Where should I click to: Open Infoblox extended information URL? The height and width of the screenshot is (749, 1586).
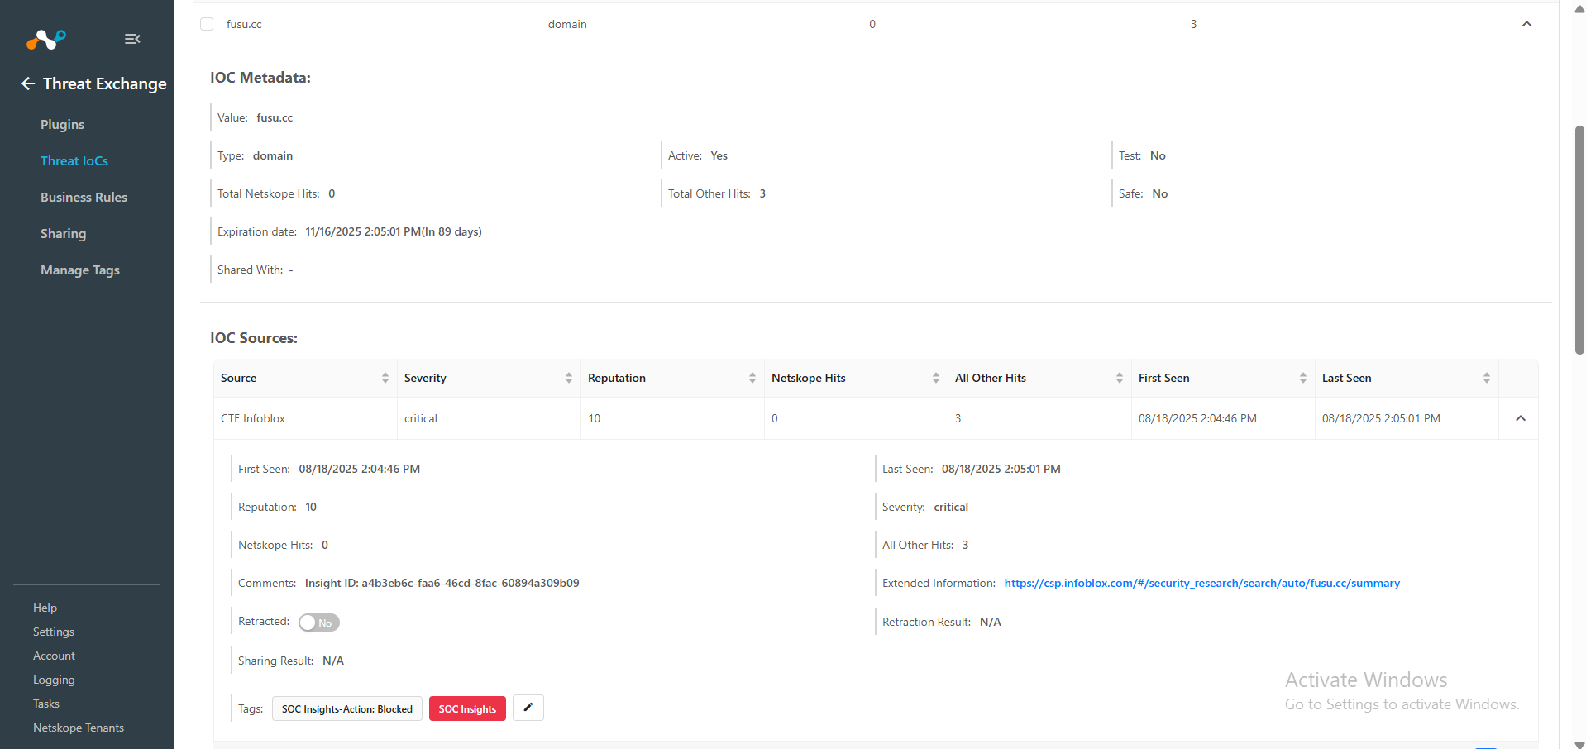(x=1201, y=583)
